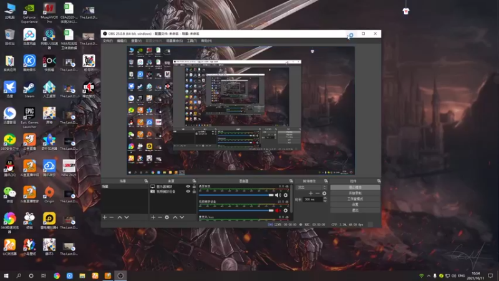Screen dimensions: 499x281
Task: Open the GeForce Experience desktop icon
Action: pos(29,13)
